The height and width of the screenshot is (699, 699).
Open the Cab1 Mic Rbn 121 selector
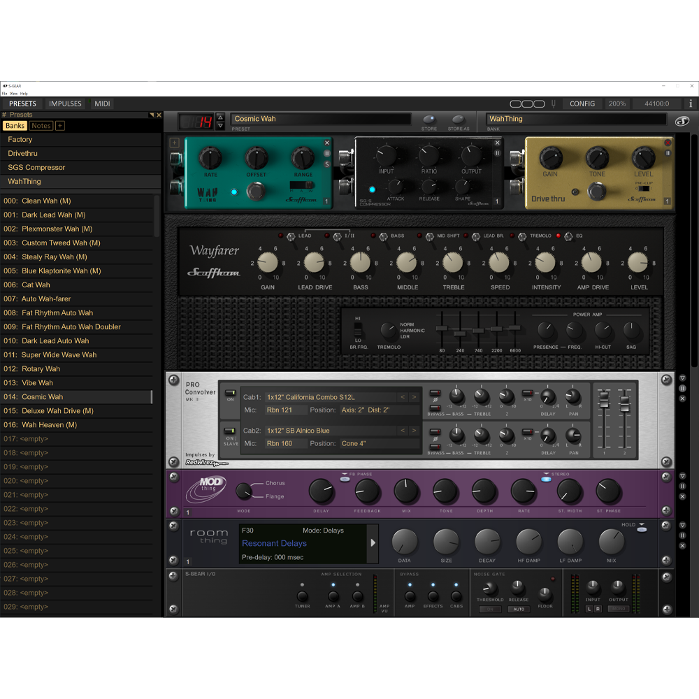(286, 410)
